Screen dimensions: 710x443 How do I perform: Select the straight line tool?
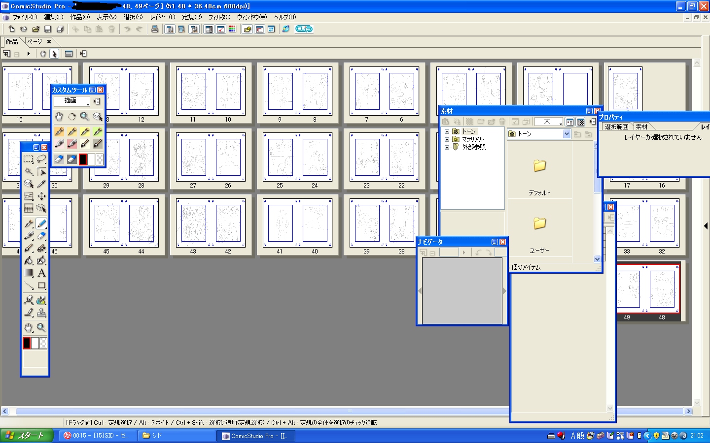click(x=29, y=285)
